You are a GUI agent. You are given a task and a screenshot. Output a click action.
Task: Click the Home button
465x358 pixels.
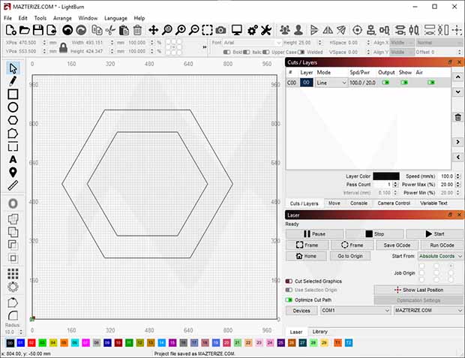pyautogui.click(x=306, y=256)
